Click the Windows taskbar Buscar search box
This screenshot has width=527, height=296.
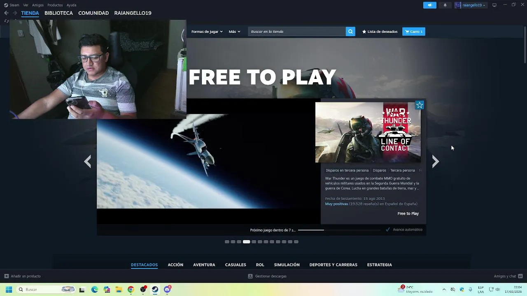pyautogui.click(x=46, y=289)
